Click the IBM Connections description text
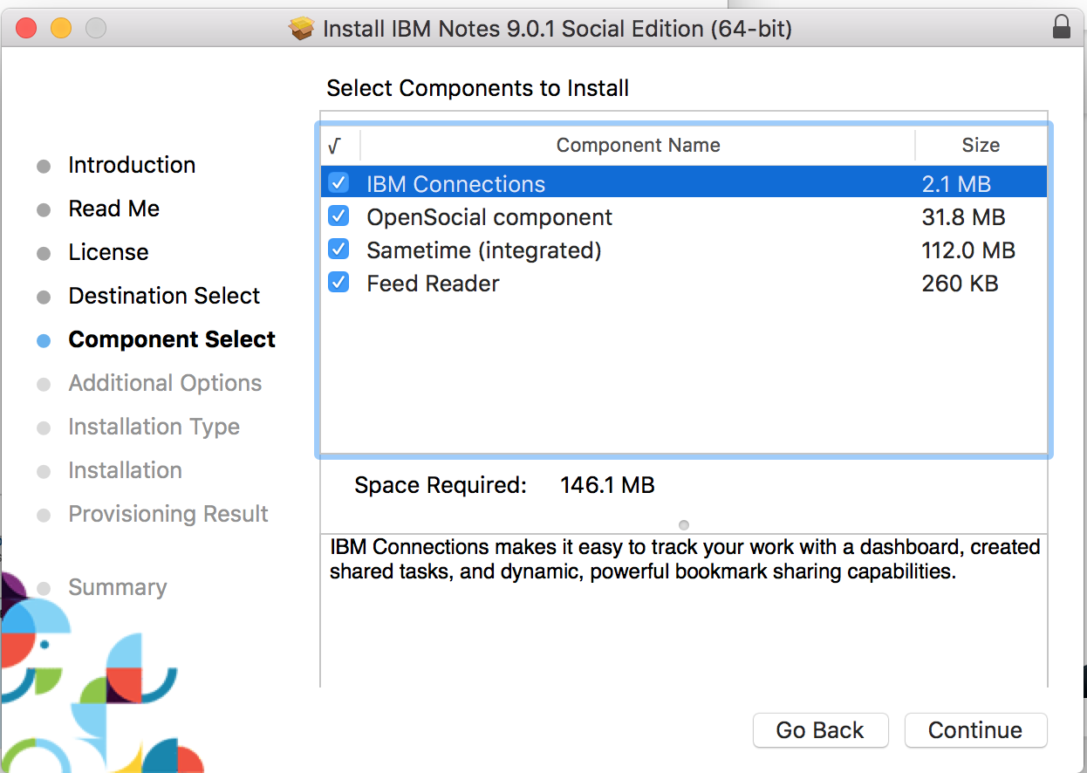The width and height of the screenshot is (1087, 773). (685, 559)
